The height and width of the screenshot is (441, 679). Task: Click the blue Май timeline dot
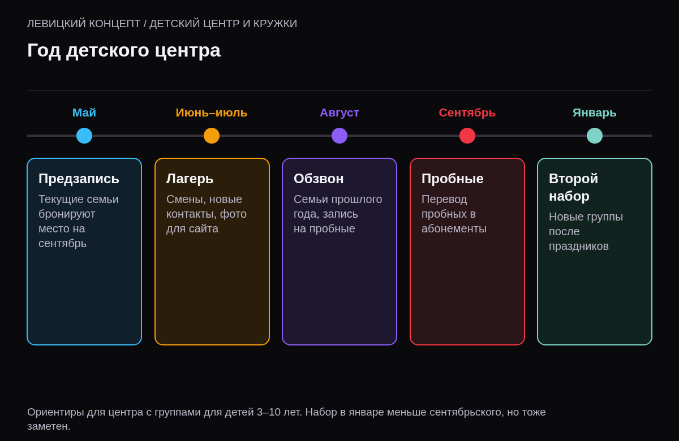coord(84,136)
